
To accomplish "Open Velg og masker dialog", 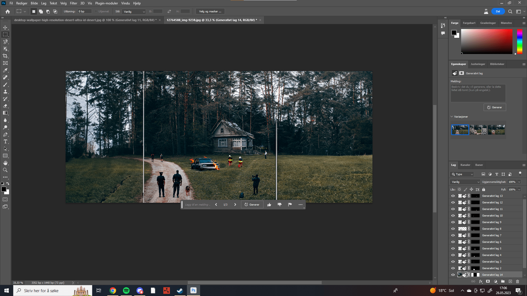I will pos(210,11).
